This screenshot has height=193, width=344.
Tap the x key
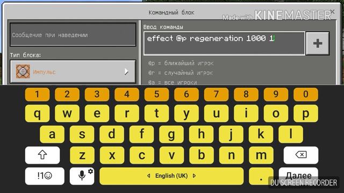point(112,155)
